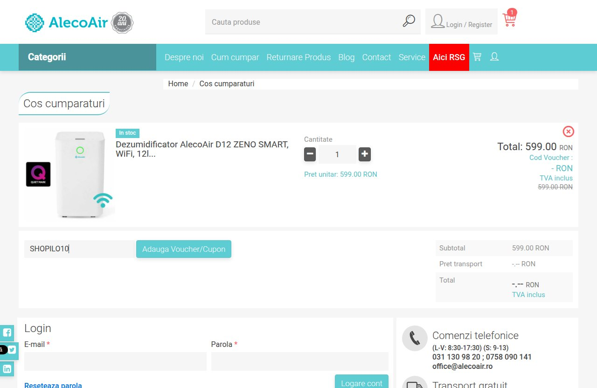
Task: Click the Quiet Mark badge on product
Action: (38, 174)
